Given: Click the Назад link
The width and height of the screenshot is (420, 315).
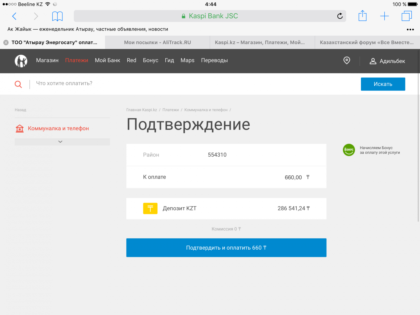Looking at the screenshot, I should (20, 110).
